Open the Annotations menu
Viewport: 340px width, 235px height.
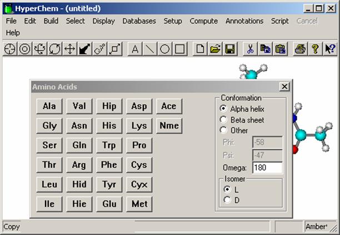pos(244,21)
